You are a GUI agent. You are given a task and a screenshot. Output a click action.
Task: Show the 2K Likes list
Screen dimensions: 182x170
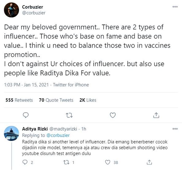click(88, 100)
